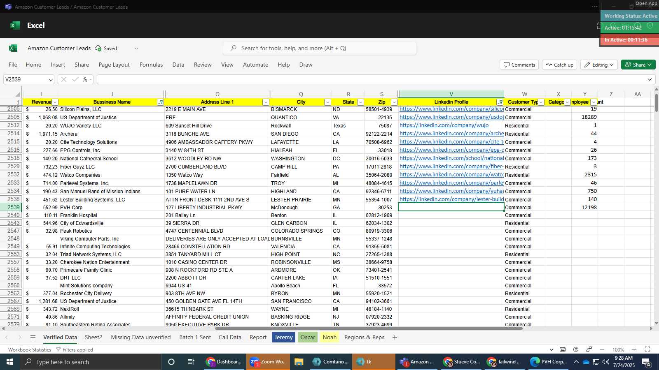
Task: Select row header 2540
Action: 11,215
